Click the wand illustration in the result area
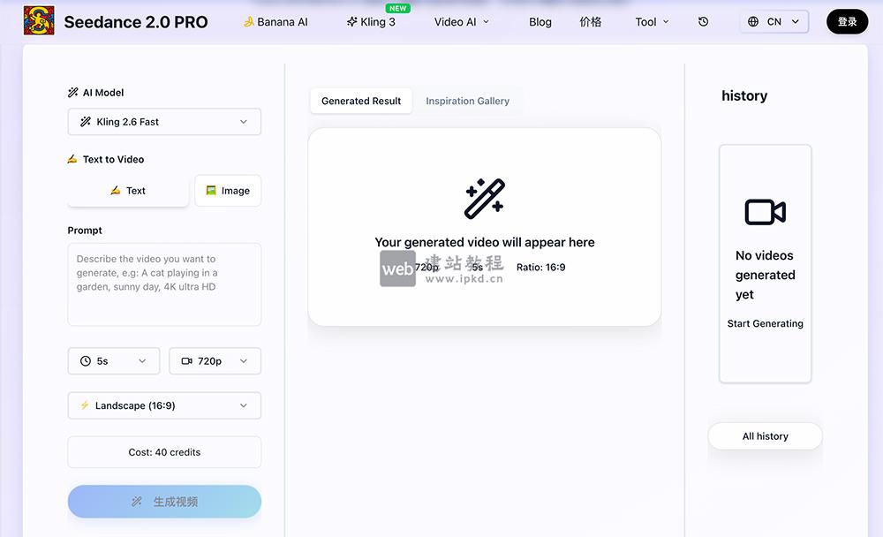 tap(485, 199)
